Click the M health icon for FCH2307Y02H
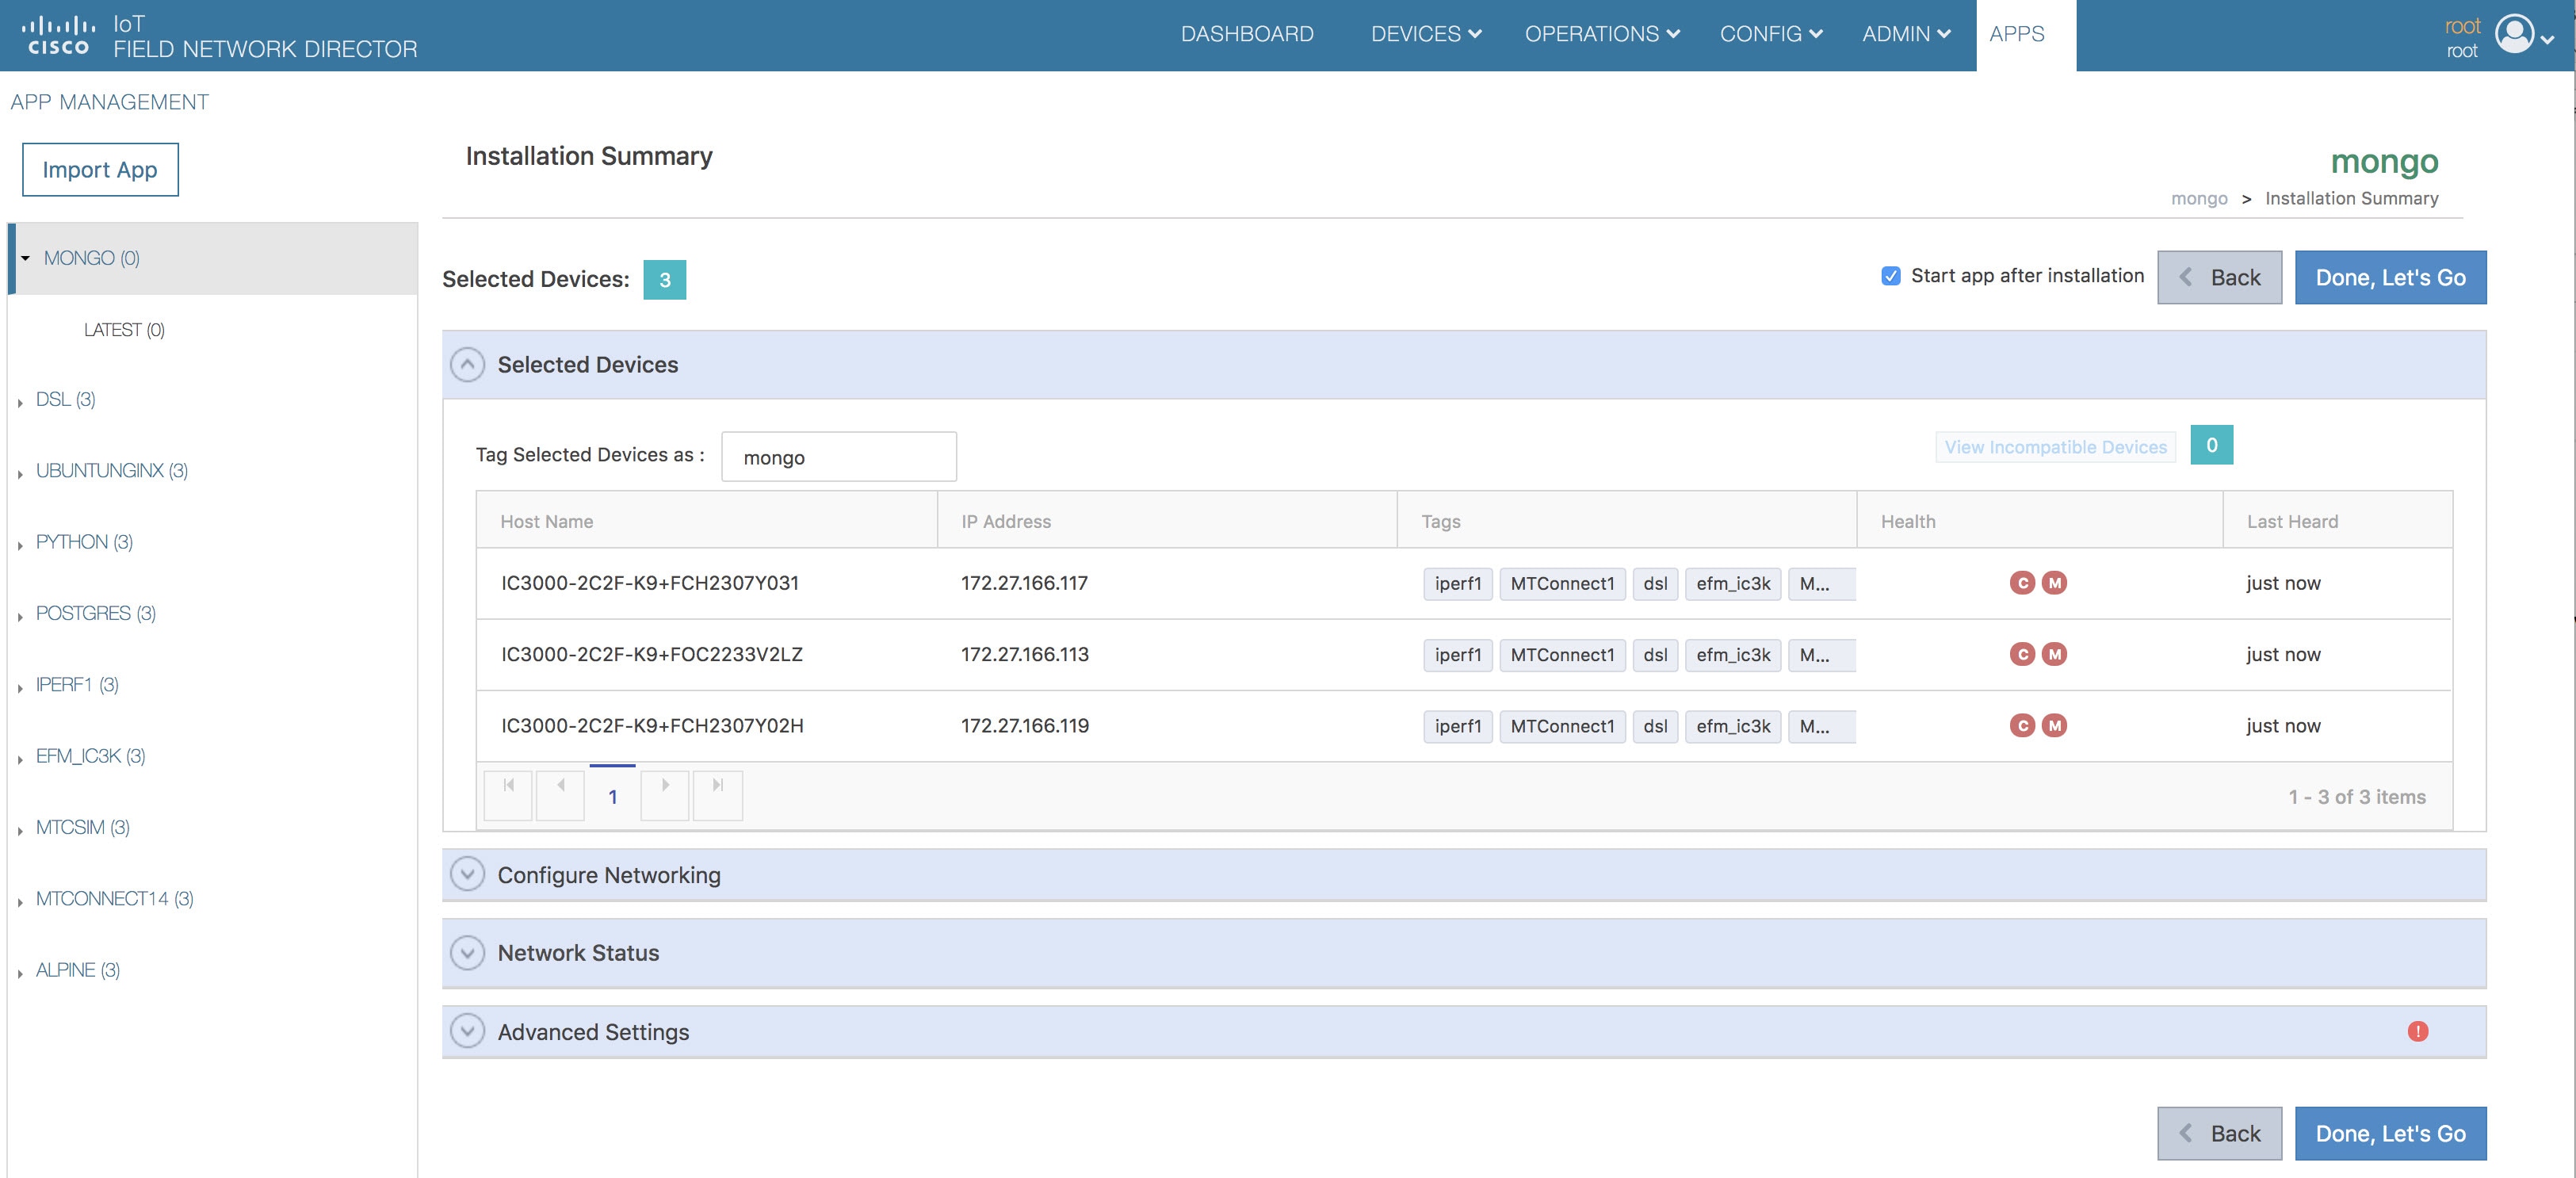The image size is (2576, 1178). pyautogui.click(x=2054, y=725)
